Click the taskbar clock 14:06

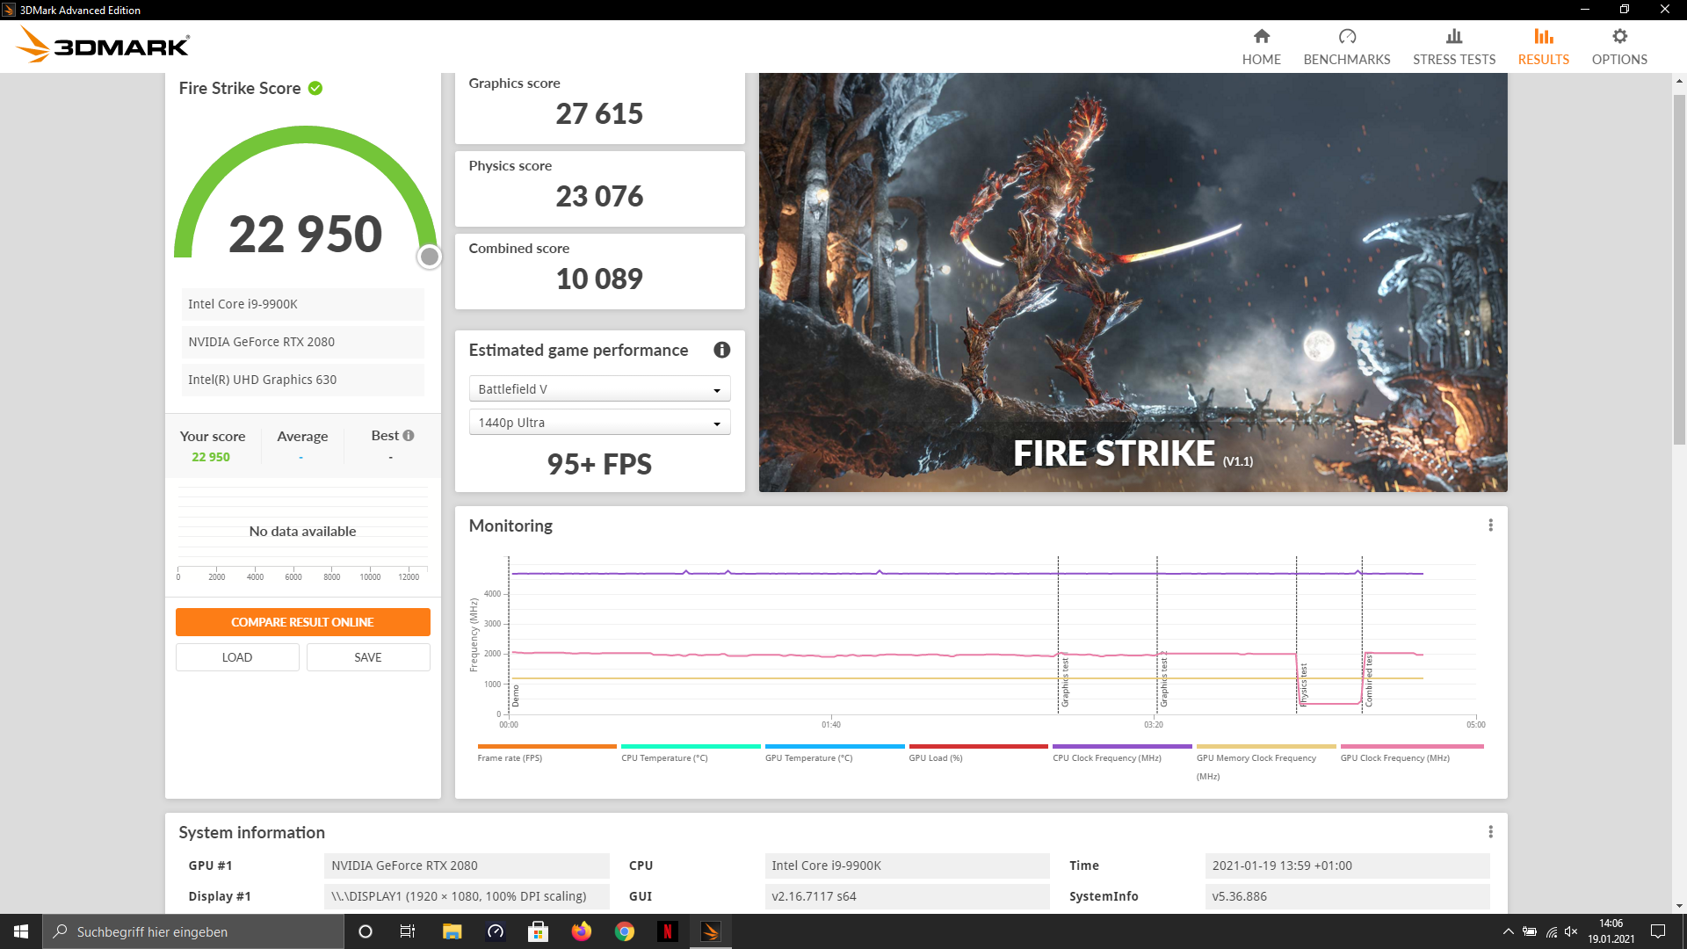tap(1611, 924)
